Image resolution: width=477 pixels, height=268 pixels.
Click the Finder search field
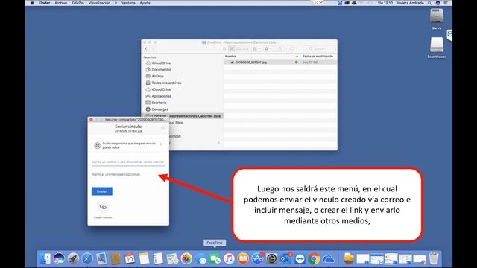click(x=320, y=49)
